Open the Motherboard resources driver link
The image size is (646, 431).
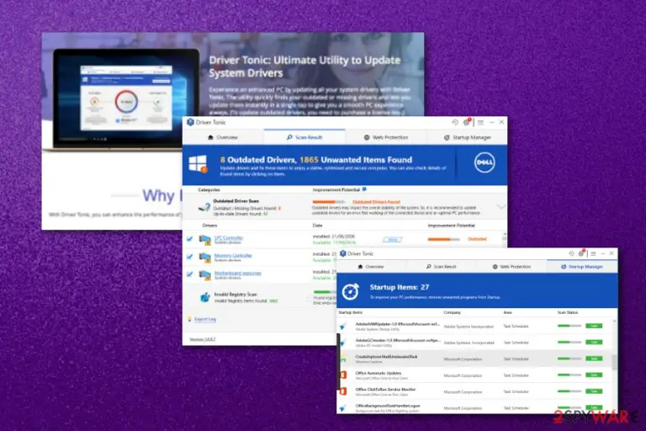(238, 273)
